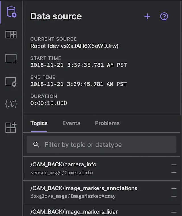The width and height of the screenshot is (182, 216).
Task: Click the duration value 0:00:10.000
Action: click(49, 103)
